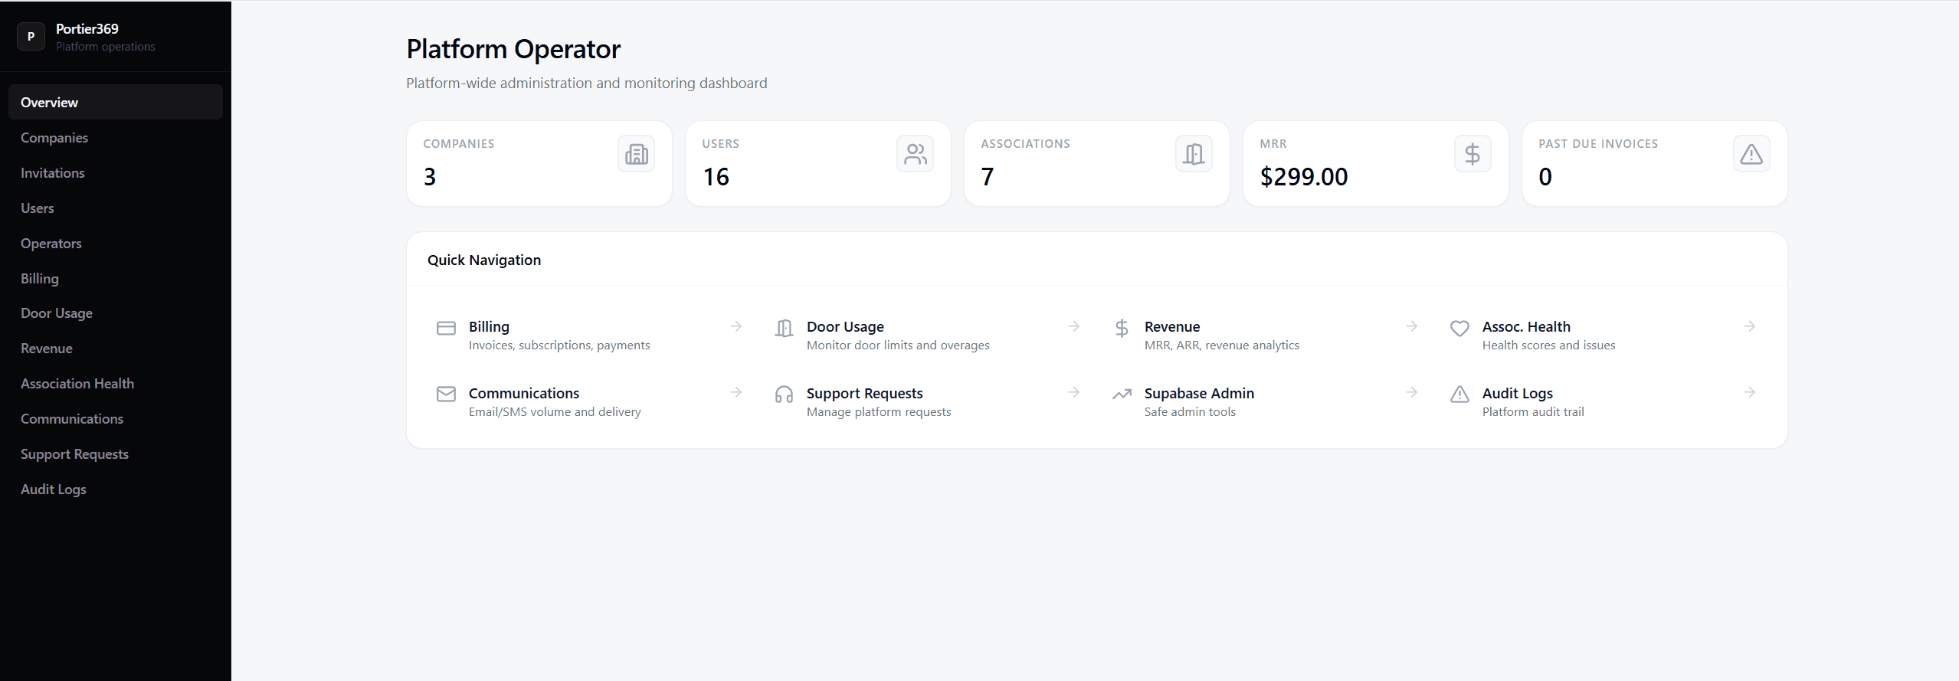Click 'Platform operations' subtitle in sidebar
Screen dimensions: 1959x681
click(x=105, y=47)
